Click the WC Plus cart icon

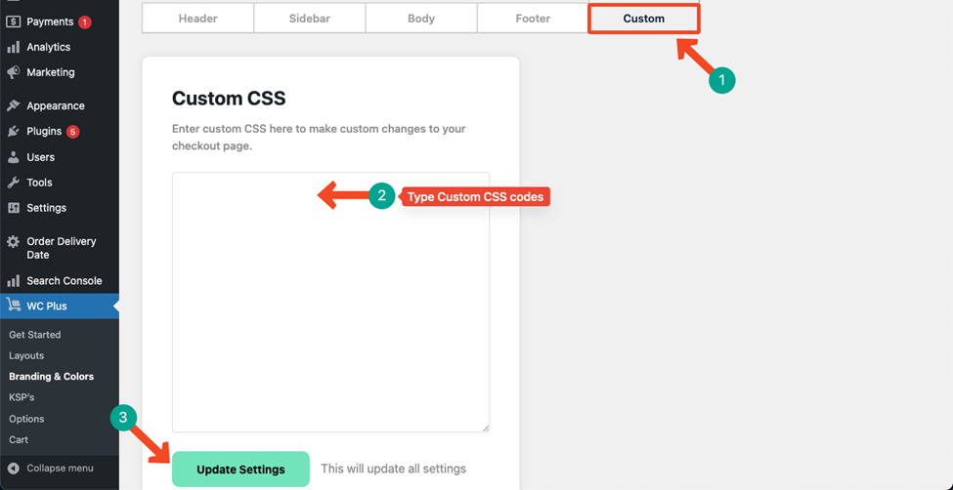(x=14, y=306)
